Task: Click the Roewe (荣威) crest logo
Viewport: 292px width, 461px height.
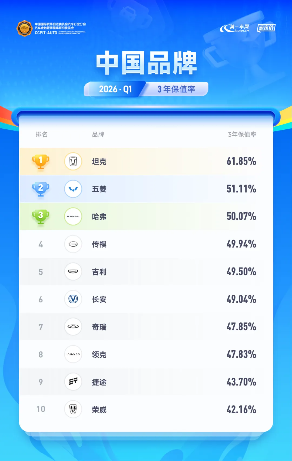Action: (73, 409)
